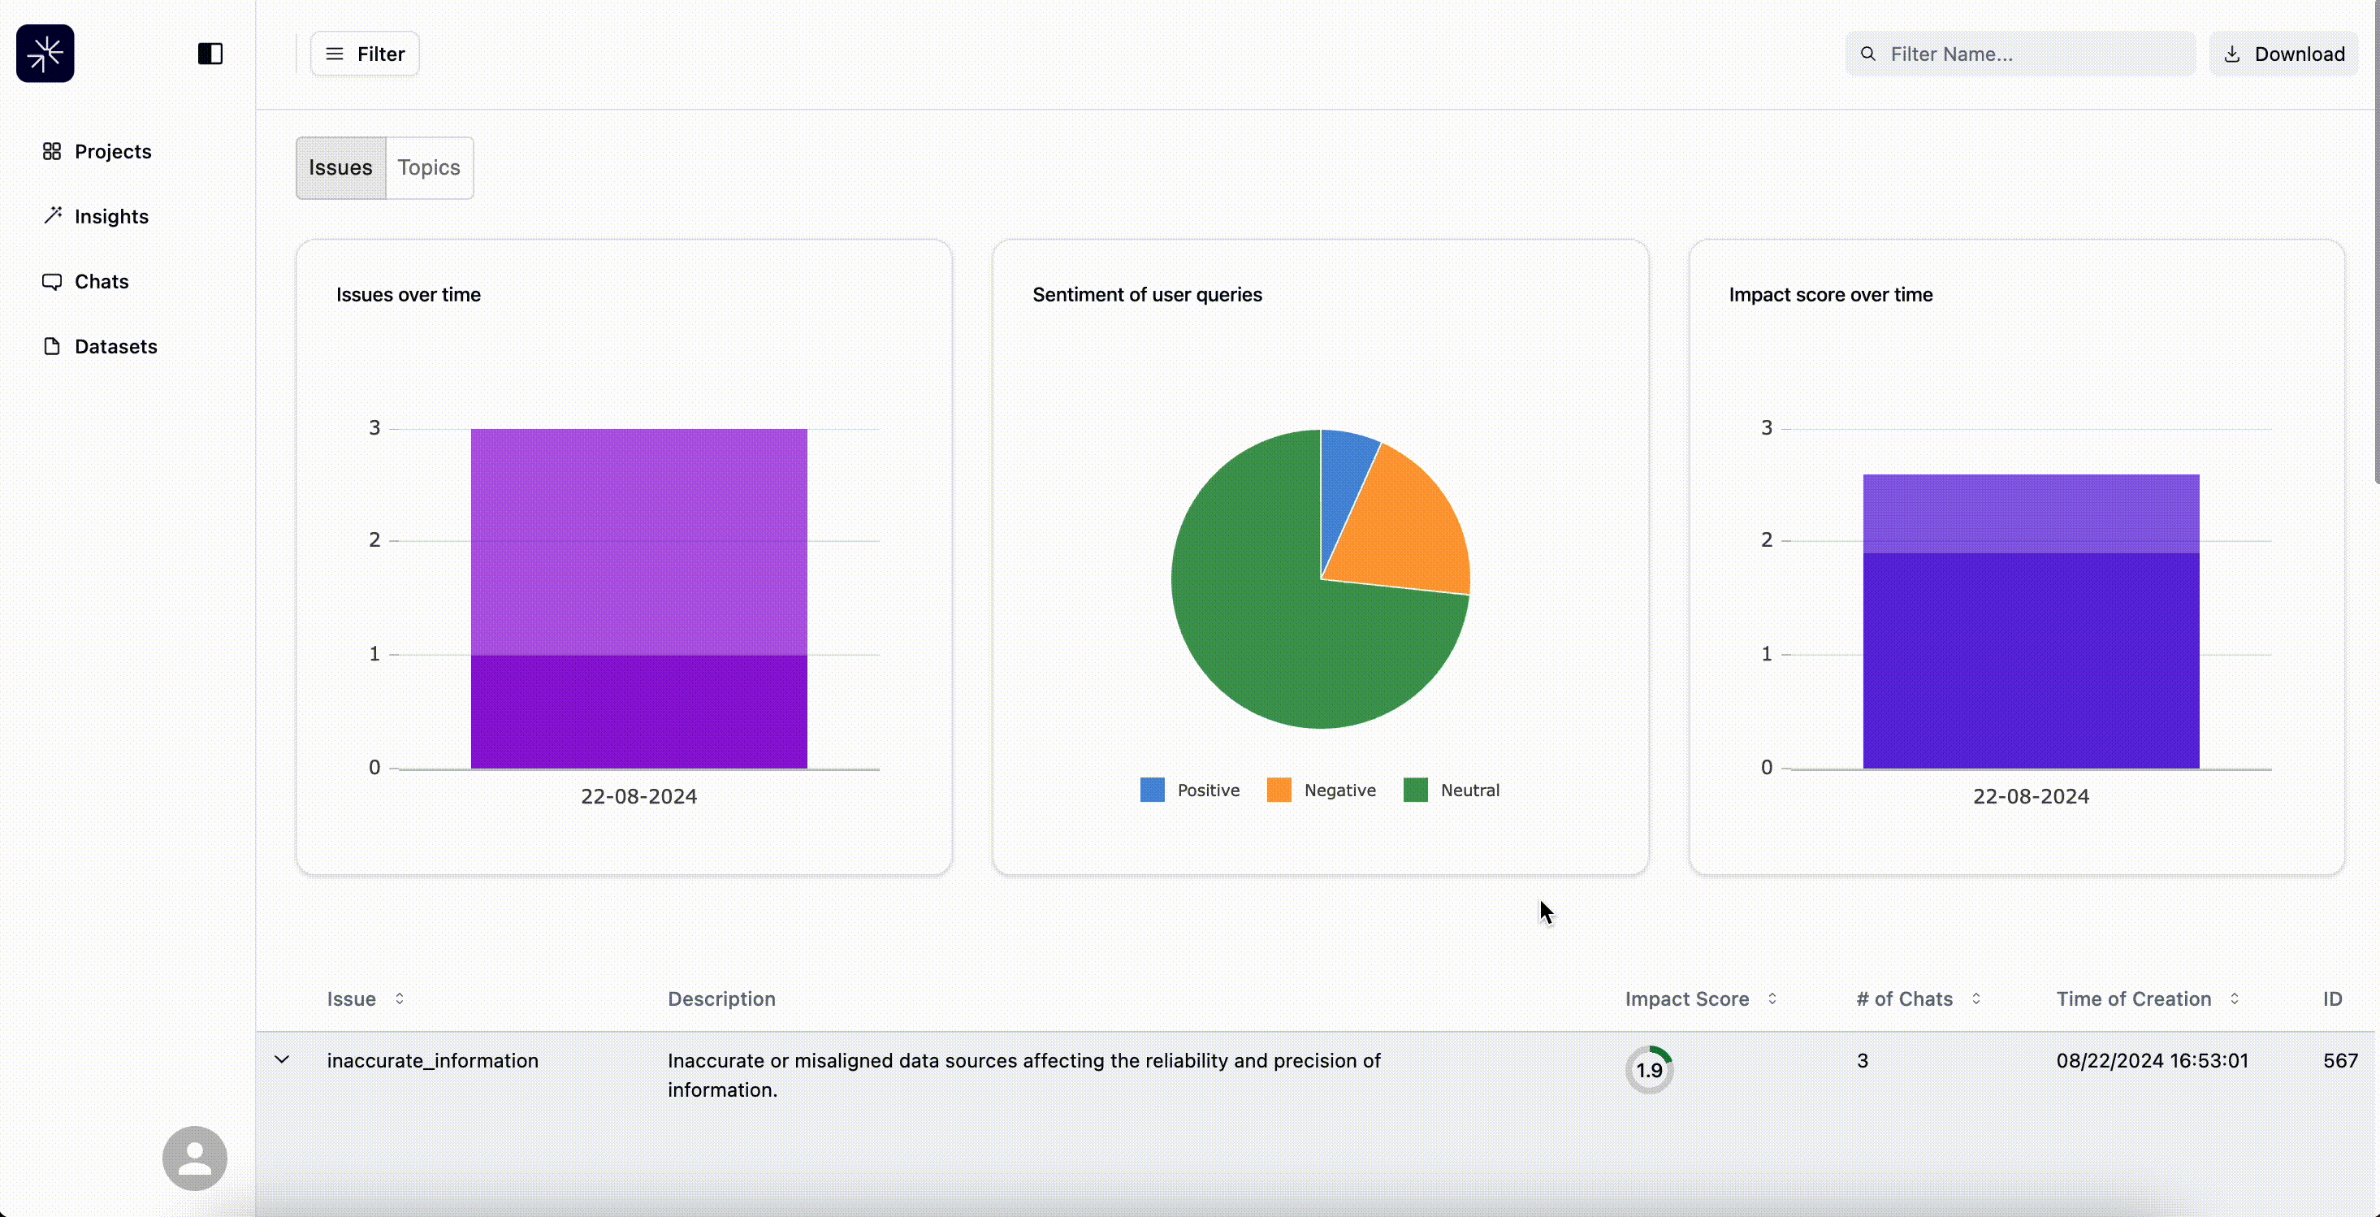Click the Lunitics star logo icon
Image resolution: width=2380 pixels, height=1217 pixels.
tap(45, 53)
